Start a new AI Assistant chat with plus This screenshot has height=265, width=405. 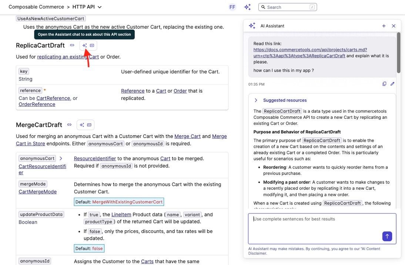384,26
